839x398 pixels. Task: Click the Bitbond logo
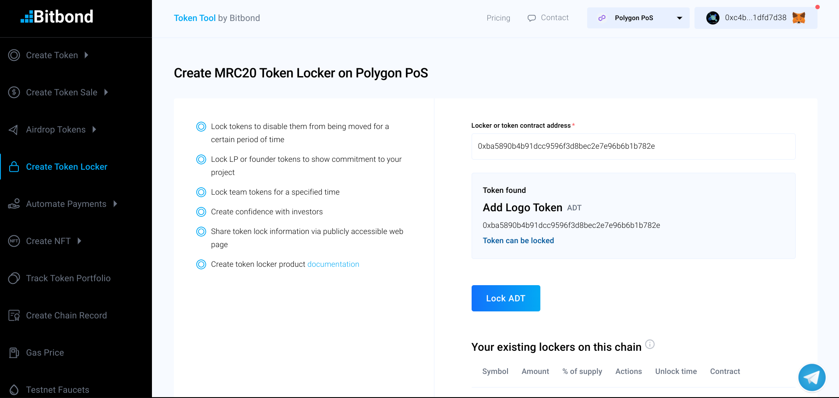tap(57, 17)
